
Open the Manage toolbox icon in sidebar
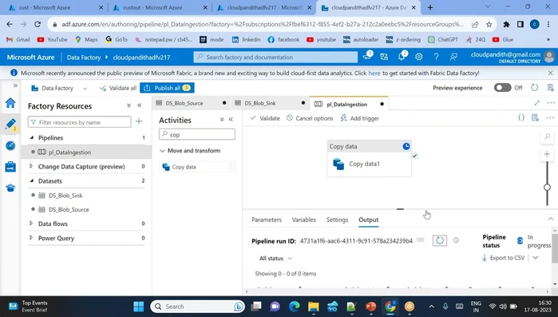[10, 167]
